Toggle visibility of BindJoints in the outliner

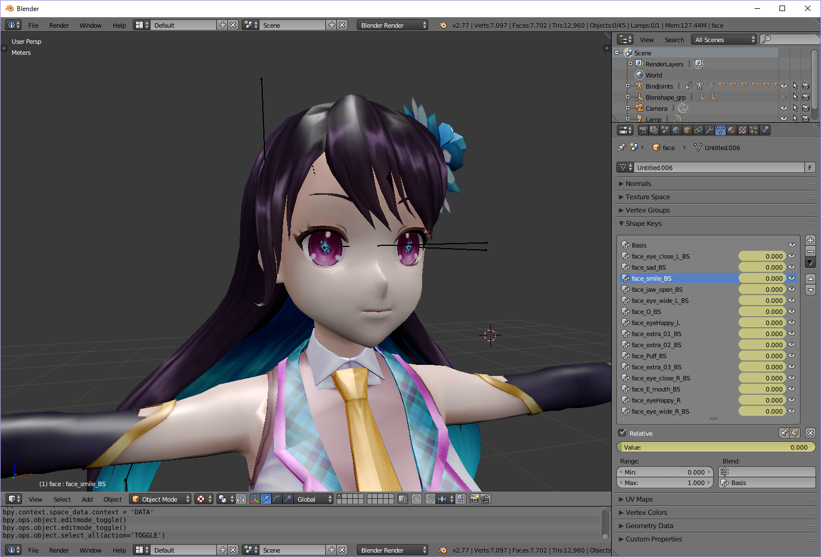(784, 86)
